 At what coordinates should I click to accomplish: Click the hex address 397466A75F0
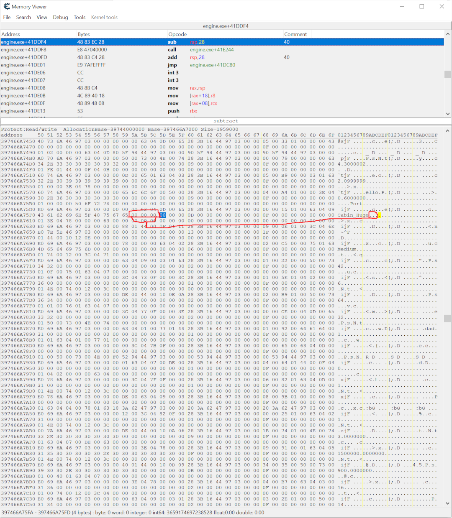pyautogui.click(x=18, y=215)
